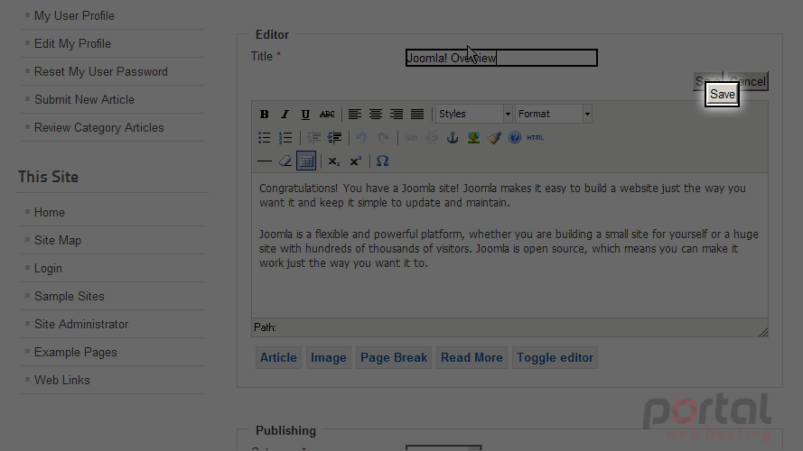Decrease indent with the outdent icon
This screenshot has height=451, width=803.
point(313,137)
